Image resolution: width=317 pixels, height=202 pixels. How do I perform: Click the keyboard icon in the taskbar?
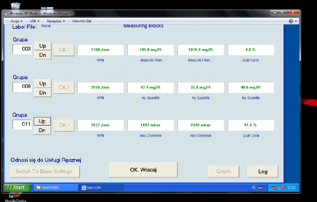[261, 188]
